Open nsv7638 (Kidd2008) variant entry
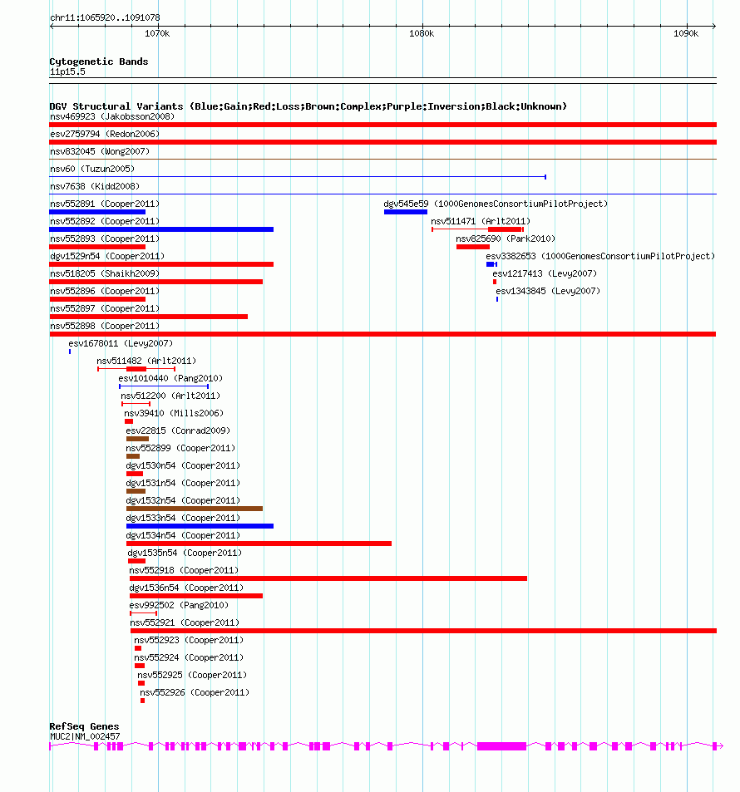The height and width of the screenshot is (792, 740). pyautogui.click(x=95, y=186)
